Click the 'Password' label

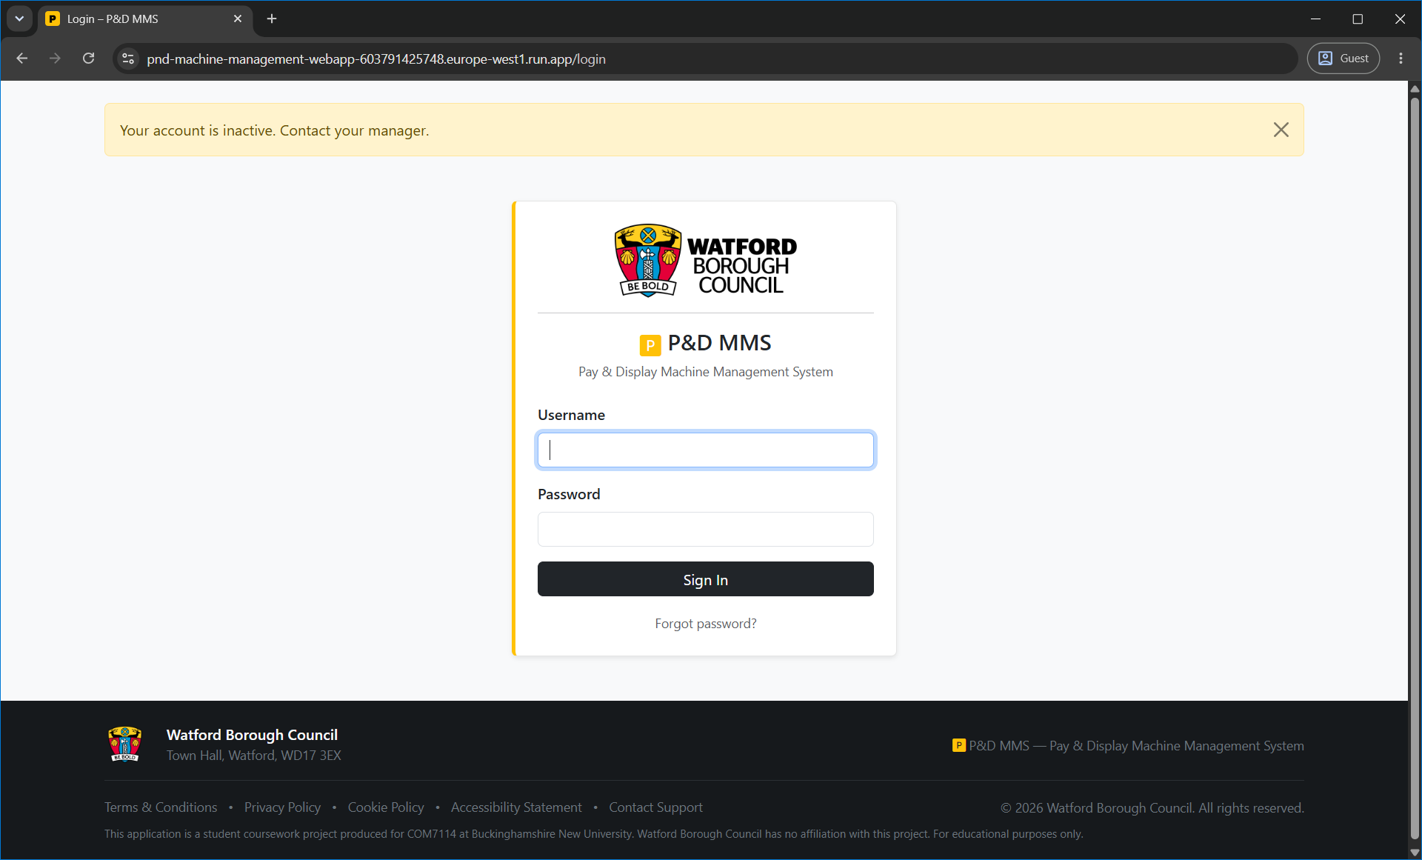point(569,494)
